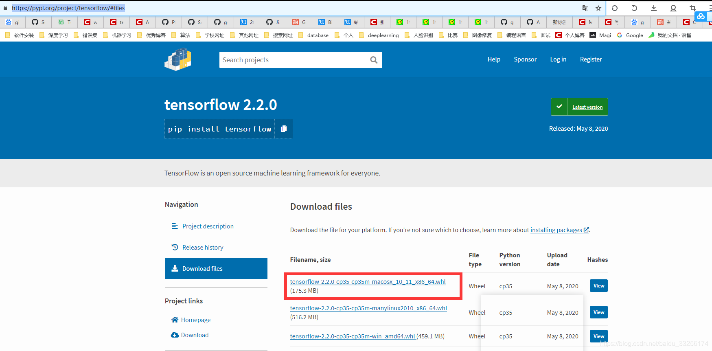Download the macosx_10_11_x86_64 wheel file
The width and height of the screenshot is (712, 351).
(x=368, y=282)
